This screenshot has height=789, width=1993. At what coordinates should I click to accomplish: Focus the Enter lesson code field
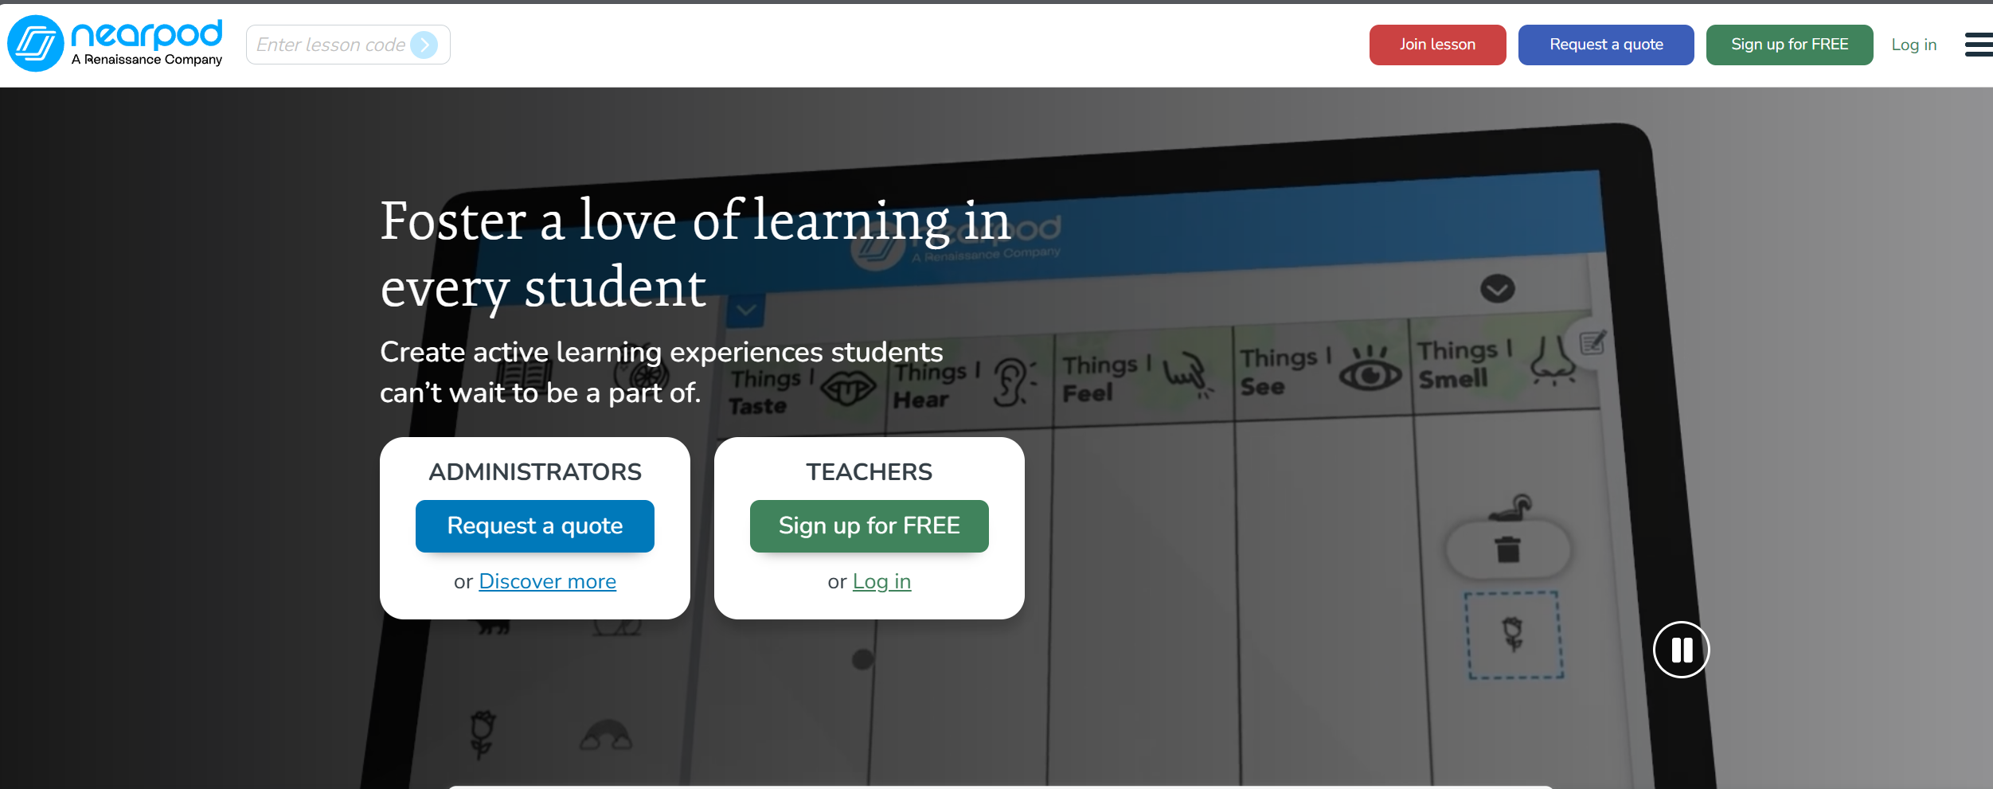tap(330, 45)
